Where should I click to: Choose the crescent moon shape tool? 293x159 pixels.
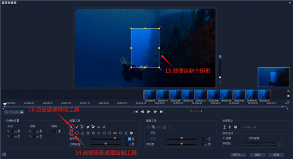click(x=126, y=133)
